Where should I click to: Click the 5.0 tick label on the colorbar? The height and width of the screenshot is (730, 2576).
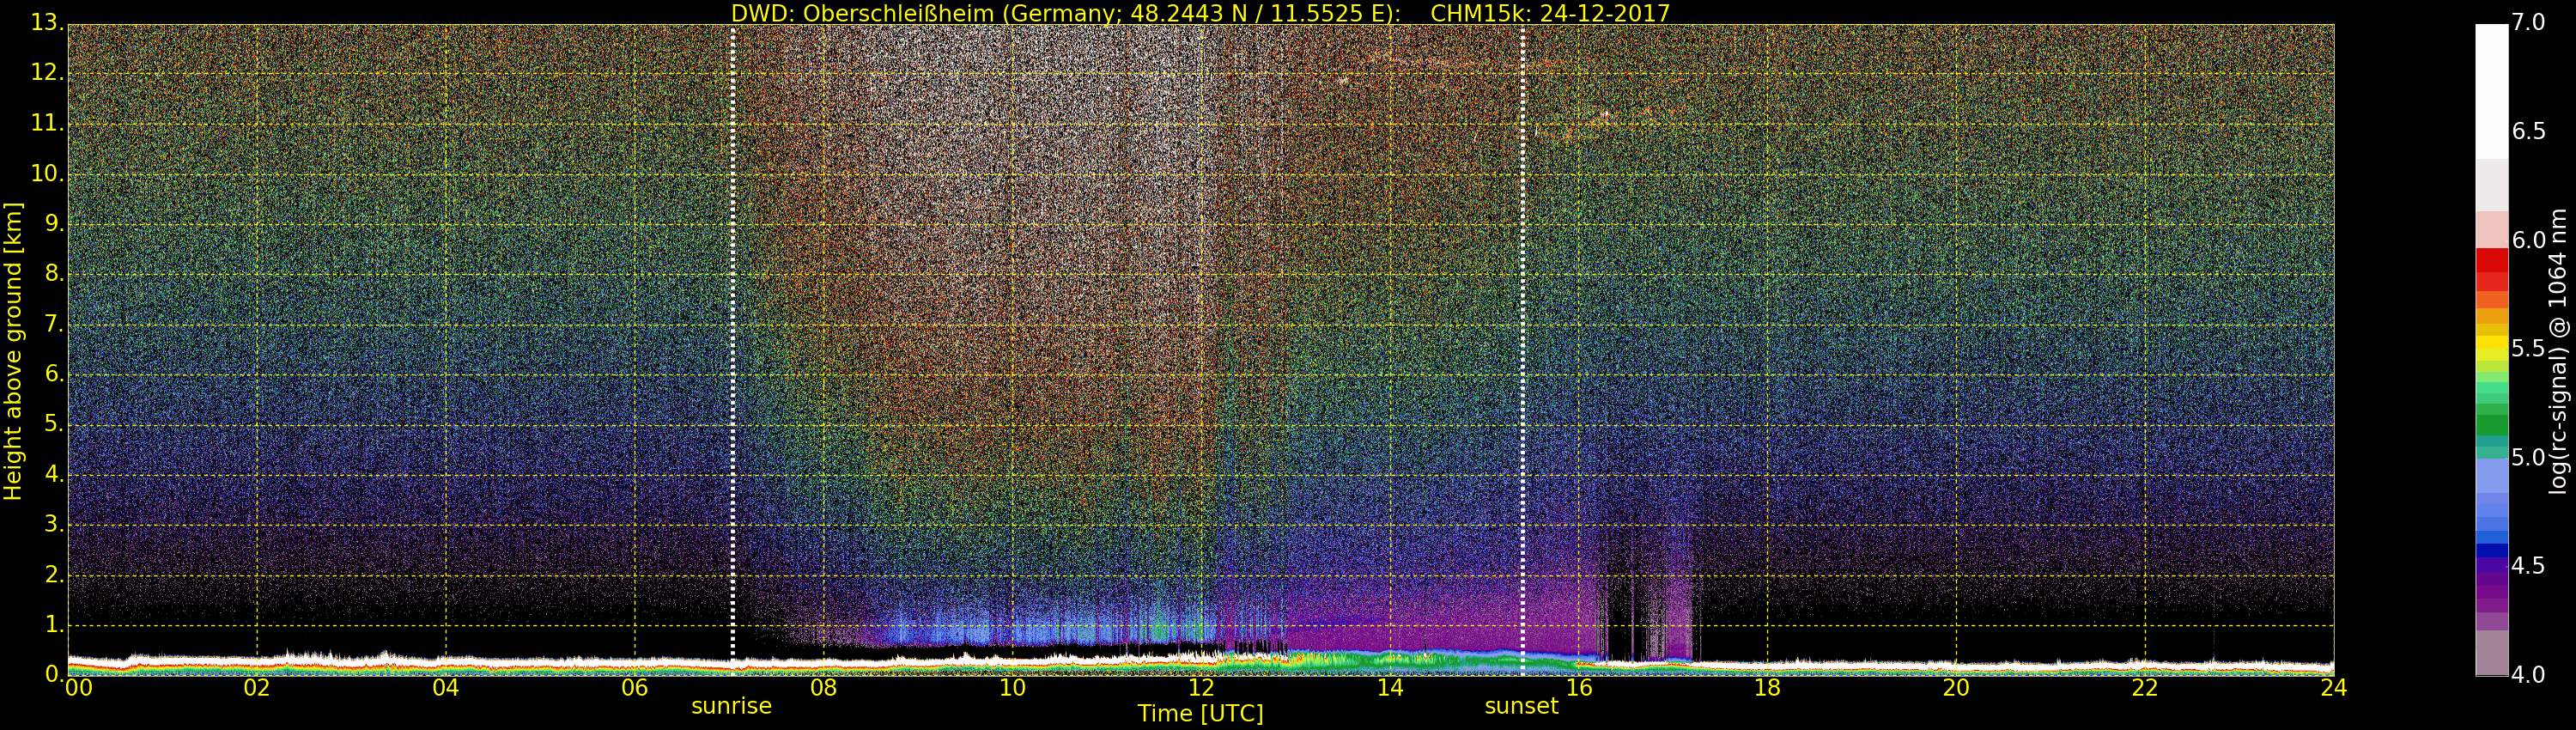pyautogui.click(x=2528, y=458)
